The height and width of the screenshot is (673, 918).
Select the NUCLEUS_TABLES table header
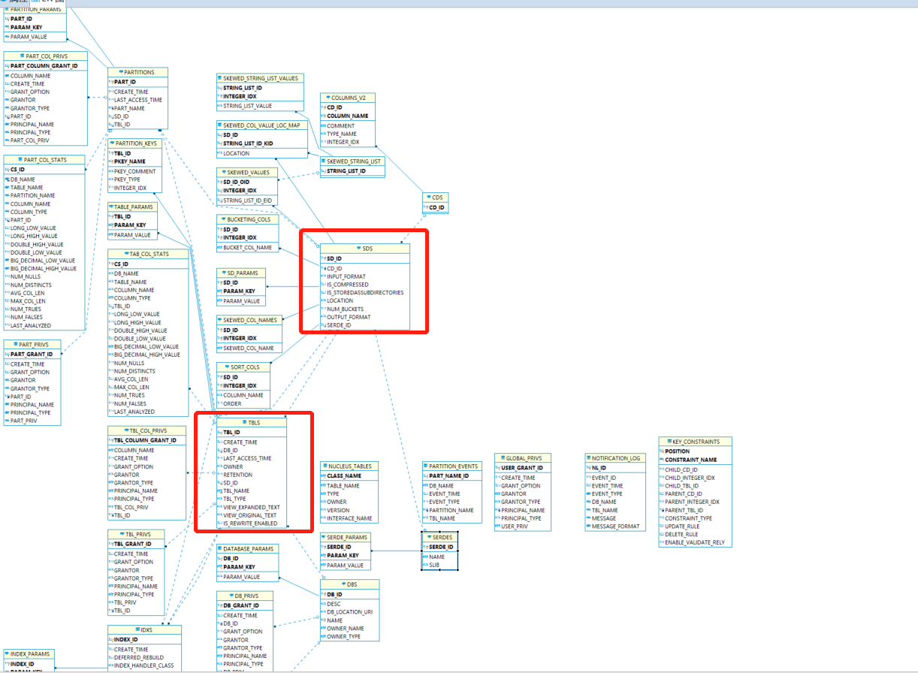point(349,466)
